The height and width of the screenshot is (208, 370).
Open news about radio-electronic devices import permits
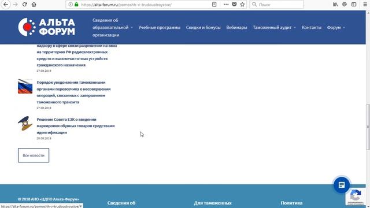(77, 55)
